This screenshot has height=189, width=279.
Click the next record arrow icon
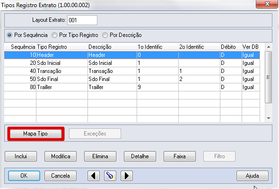pyautogui.click(x=127, y=176)
